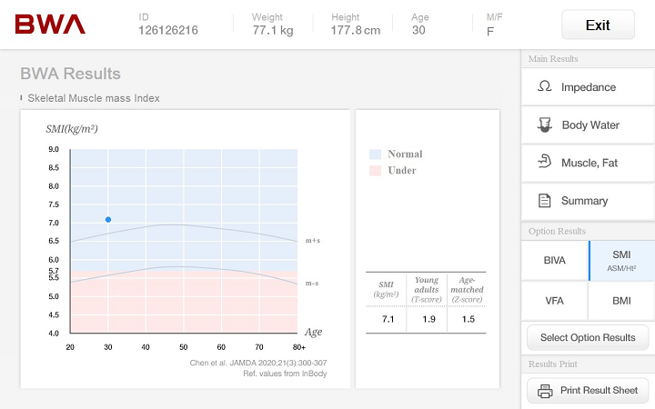Viewport: 655px width, 409px height.
Task: Click the Body Water cup icon
Action: pyautogui.click(x=545, y=125)
